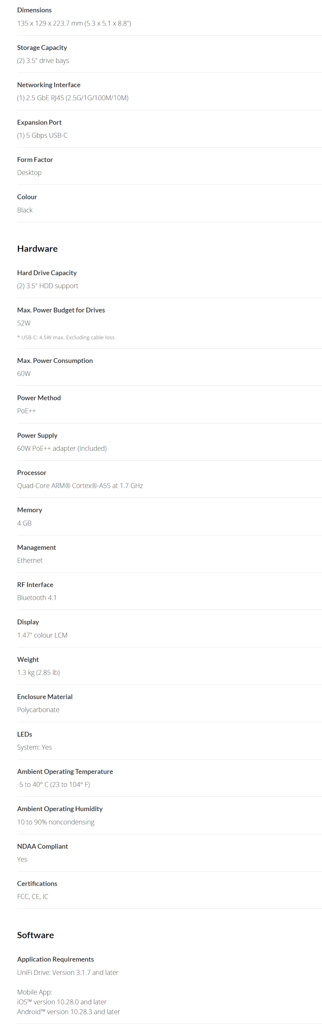Click the 60W PoE++ adapter text

click(x=62, y=449)
